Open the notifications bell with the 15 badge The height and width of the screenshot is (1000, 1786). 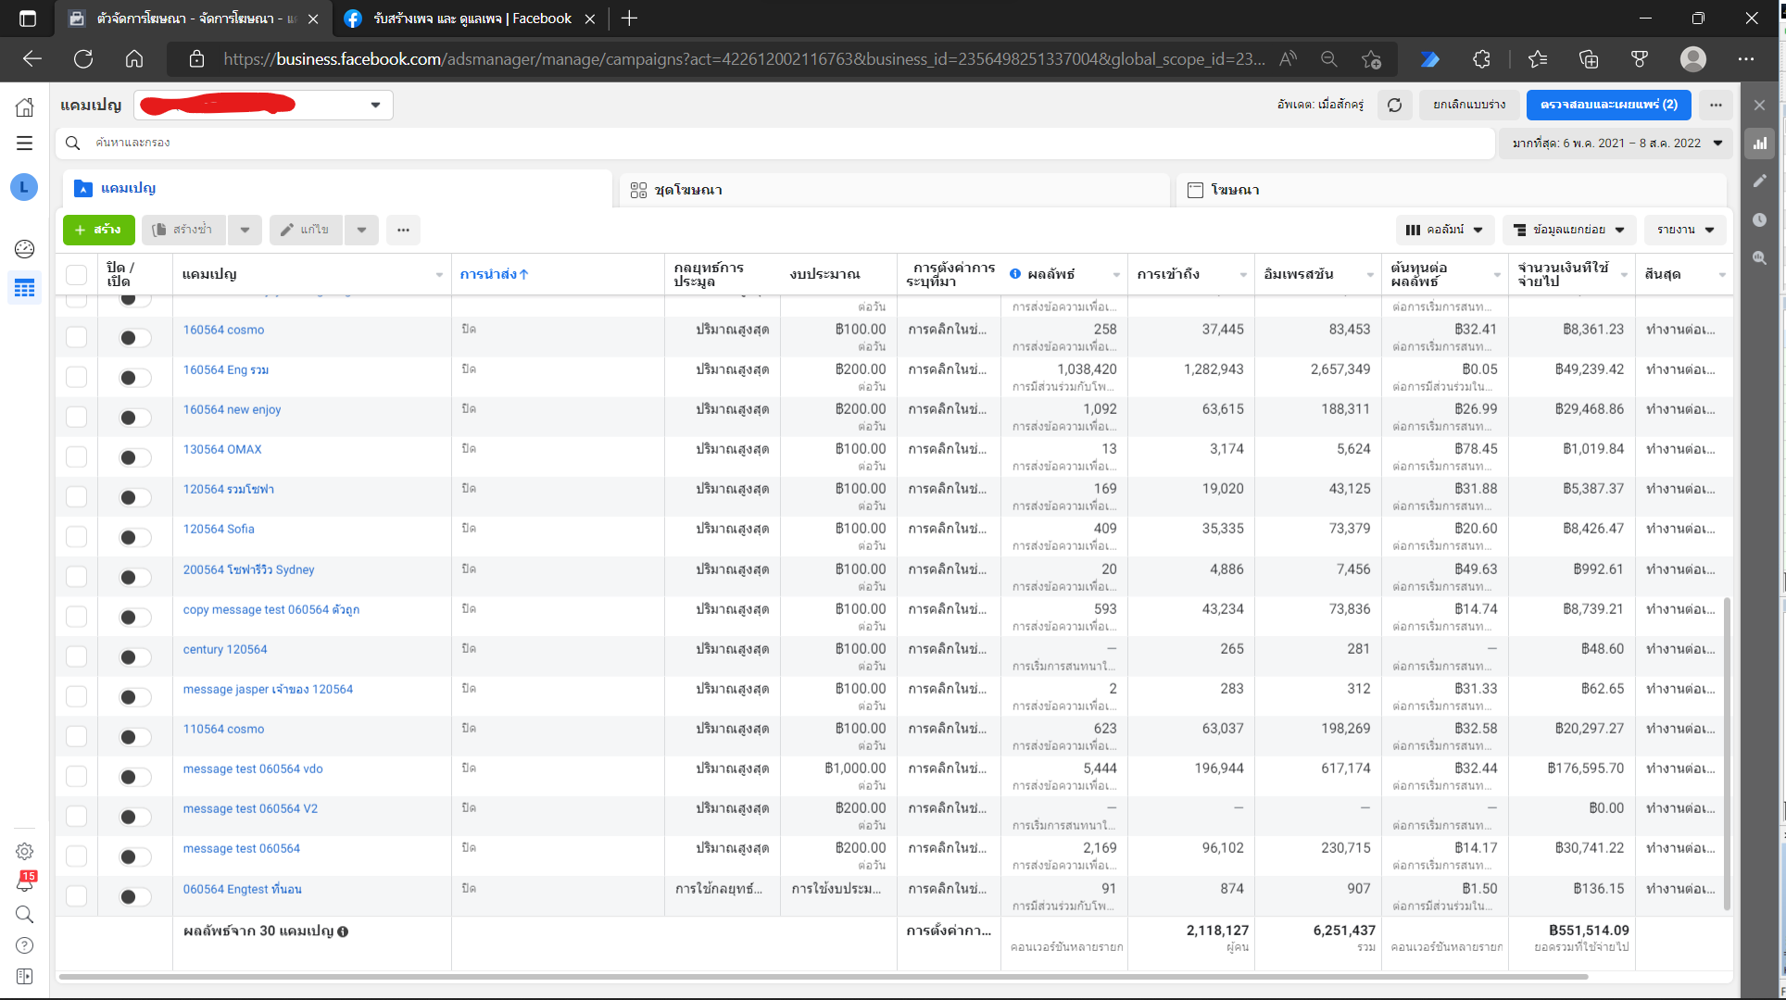tap(25, 882)
